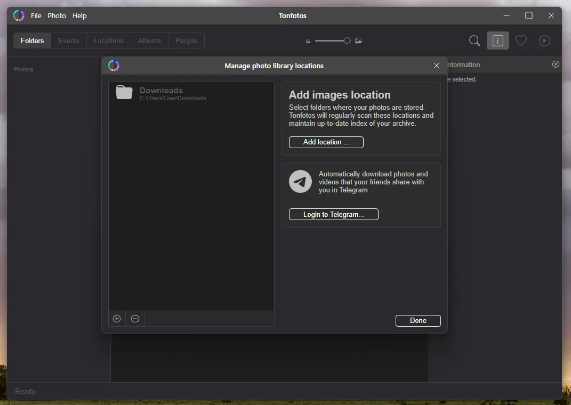The height and width of the screenshot is (405, 571).
Task: Open the Photo menu
Action: tap(57, 16)
